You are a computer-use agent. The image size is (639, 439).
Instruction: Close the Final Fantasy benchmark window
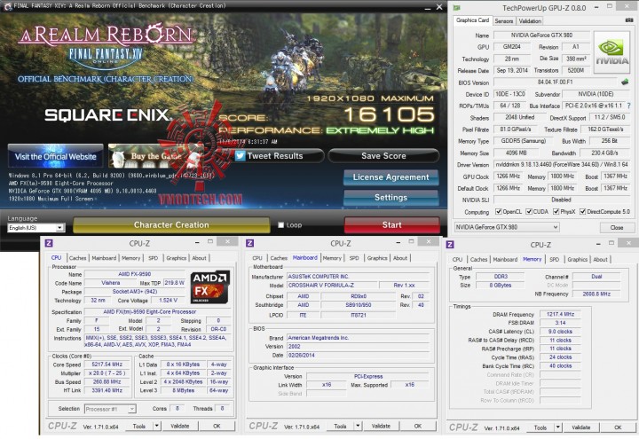[x=439, y=7]
